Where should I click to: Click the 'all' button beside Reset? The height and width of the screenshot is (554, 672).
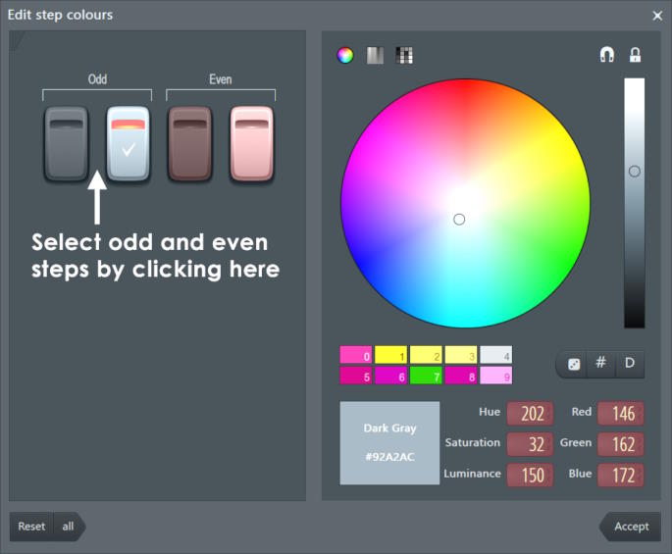[x=69, y=527]
